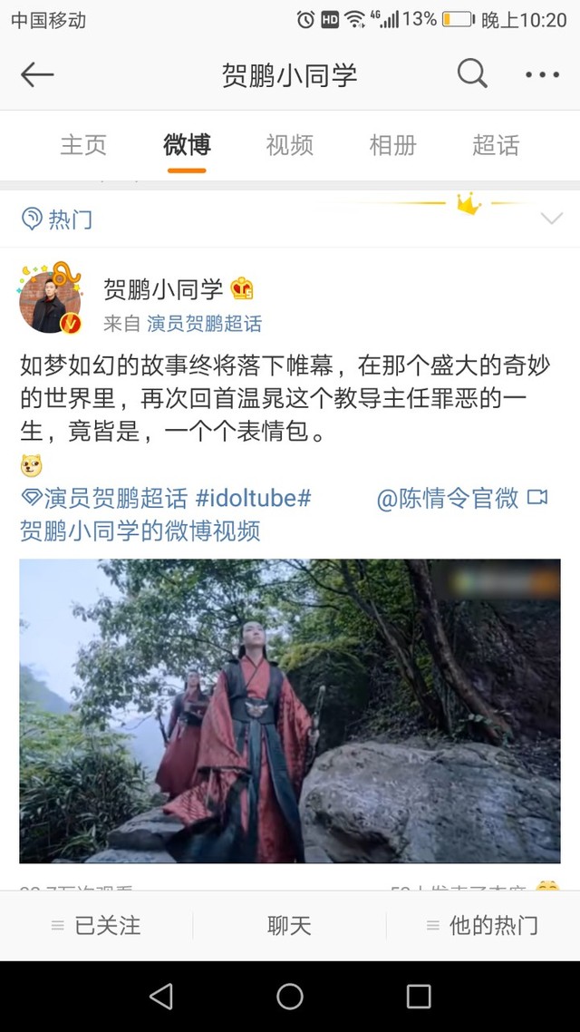Expand the 热门 section chevron
The height and width of the screenshot is (1032, 580).
[551, 219]
